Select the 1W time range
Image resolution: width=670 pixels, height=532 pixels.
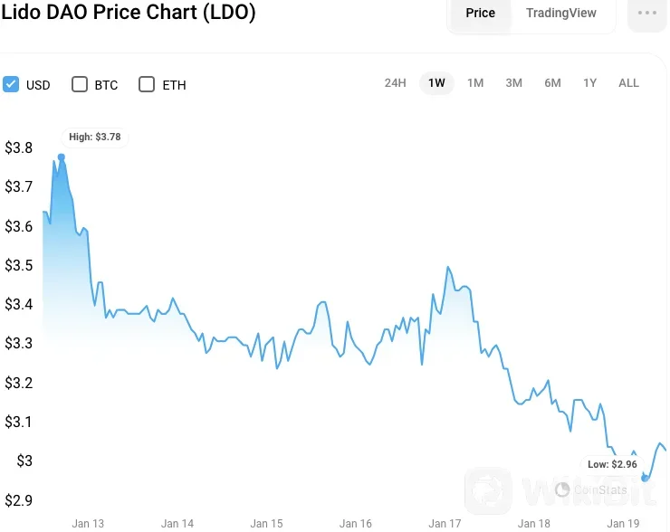click(436, 83)
